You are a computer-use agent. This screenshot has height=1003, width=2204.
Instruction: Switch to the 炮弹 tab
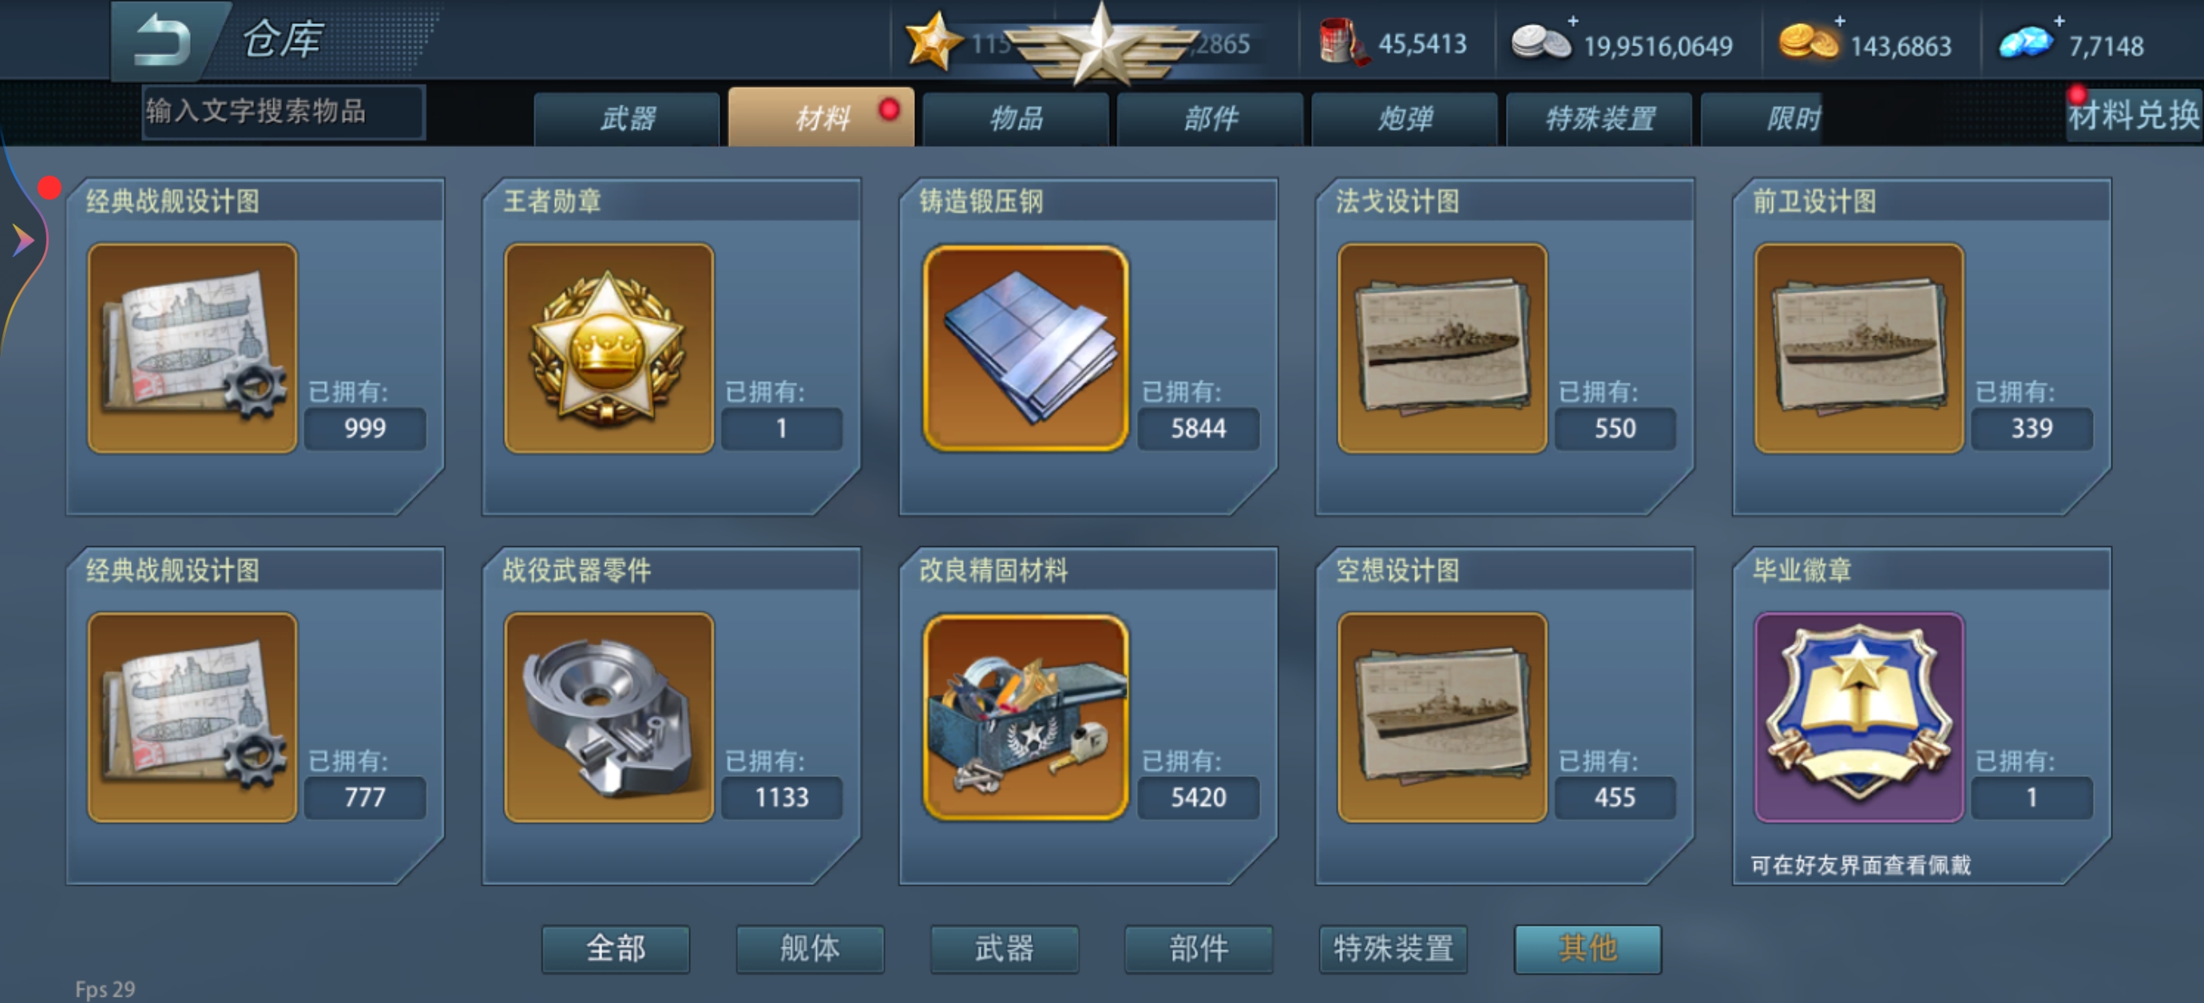pyautogui.click(x=1404, y=118)
